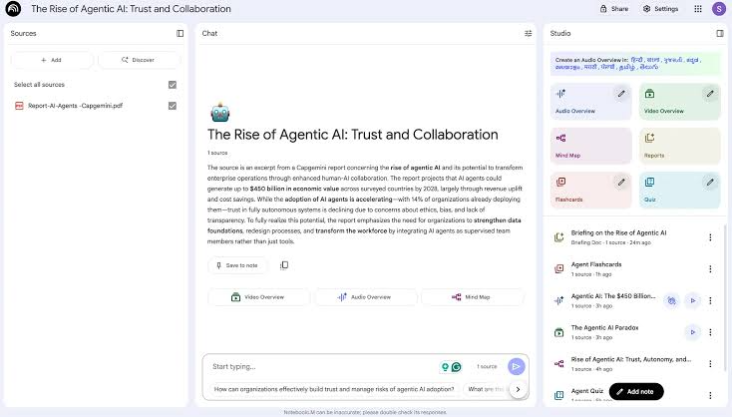Click Audio Overview button under the summary
732x417 pixels.
point(365,297)
